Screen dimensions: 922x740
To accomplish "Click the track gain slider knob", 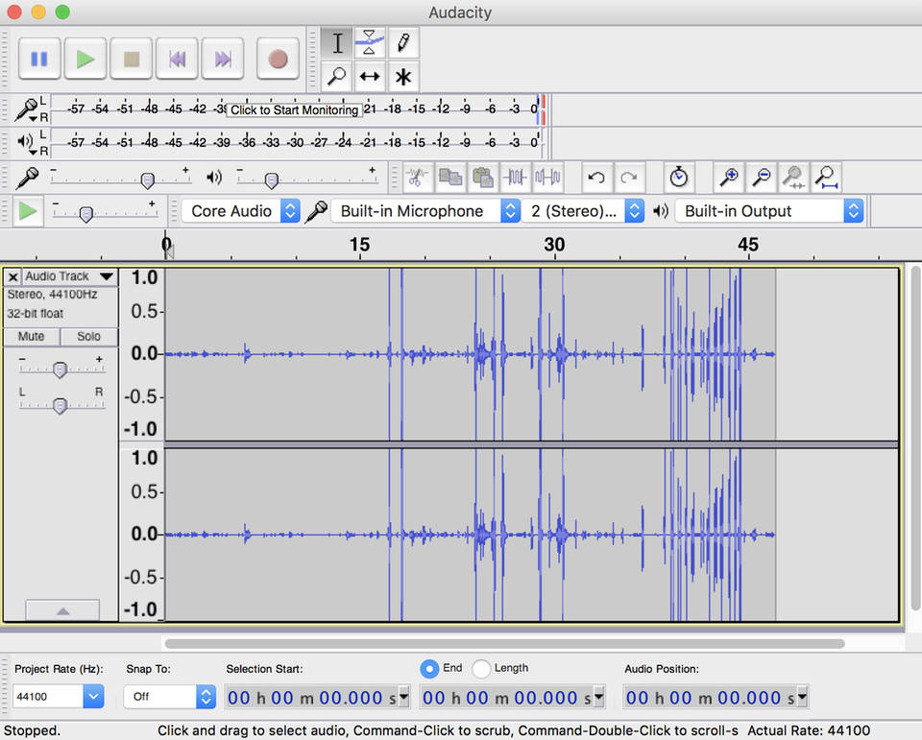I will coord(60,370).
